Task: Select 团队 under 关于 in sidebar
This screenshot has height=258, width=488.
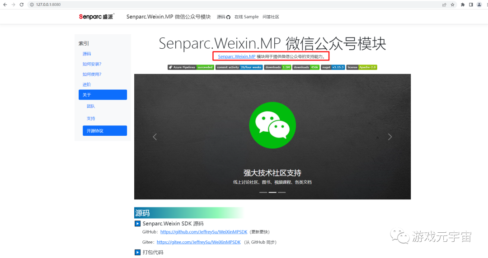Action: 91,106
